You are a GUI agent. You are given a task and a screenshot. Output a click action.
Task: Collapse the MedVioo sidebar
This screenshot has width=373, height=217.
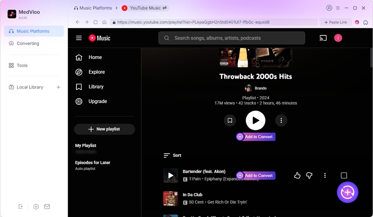point(20,207)
